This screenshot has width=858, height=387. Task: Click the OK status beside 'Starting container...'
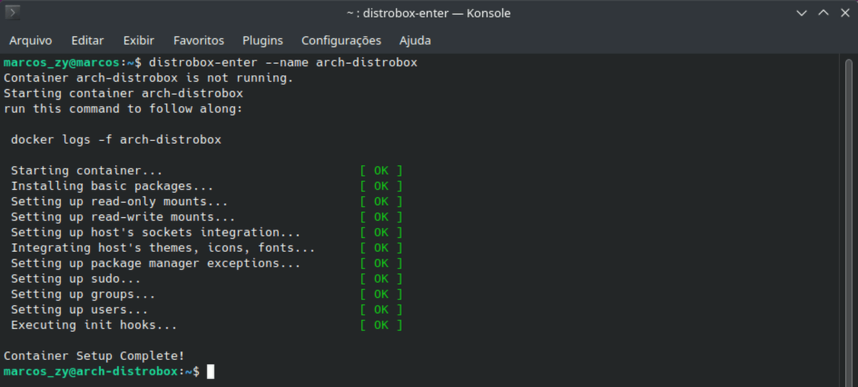[x=381, y=170]
